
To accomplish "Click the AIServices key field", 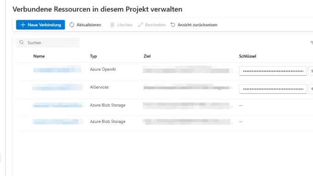I will tap(273, 89).
